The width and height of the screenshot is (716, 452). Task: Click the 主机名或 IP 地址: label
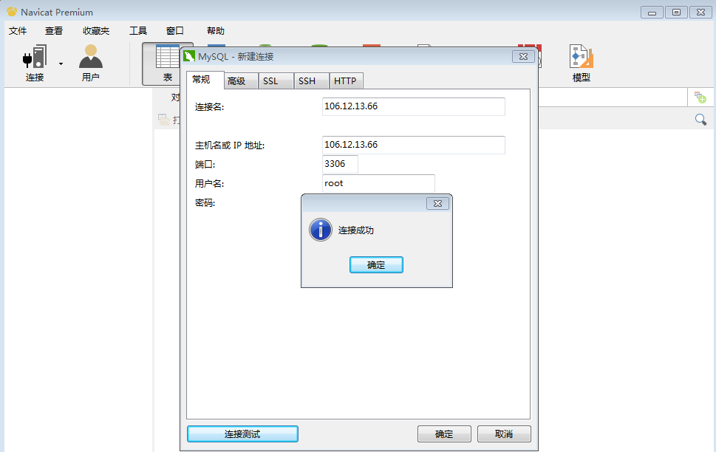click(230, 145)
